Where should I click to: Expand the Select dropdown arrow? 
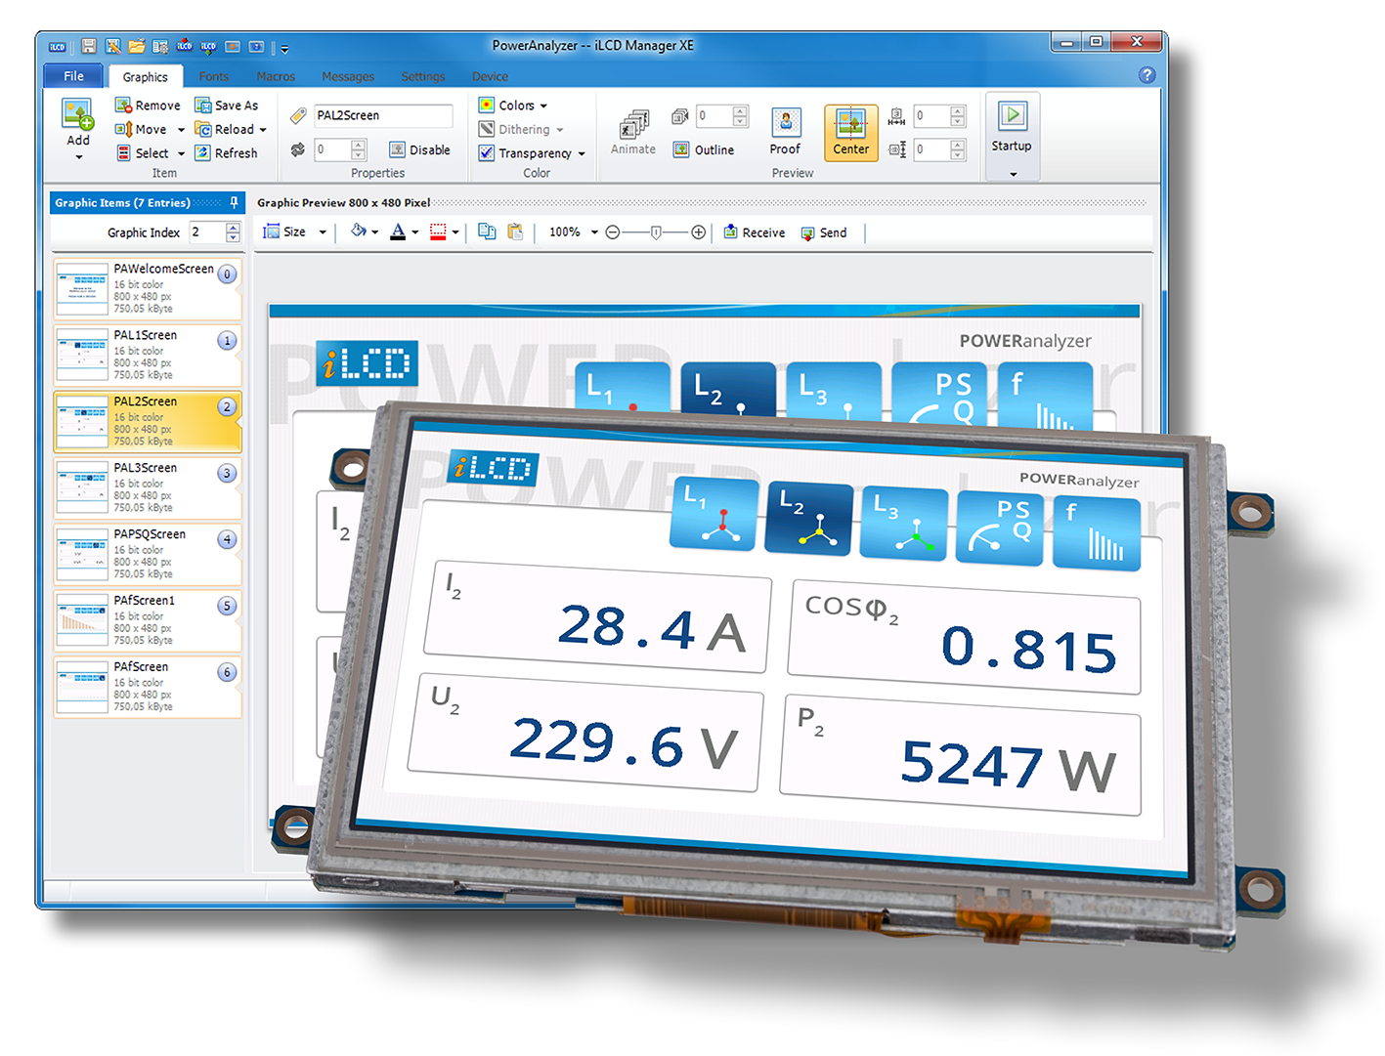click(181, 153)
